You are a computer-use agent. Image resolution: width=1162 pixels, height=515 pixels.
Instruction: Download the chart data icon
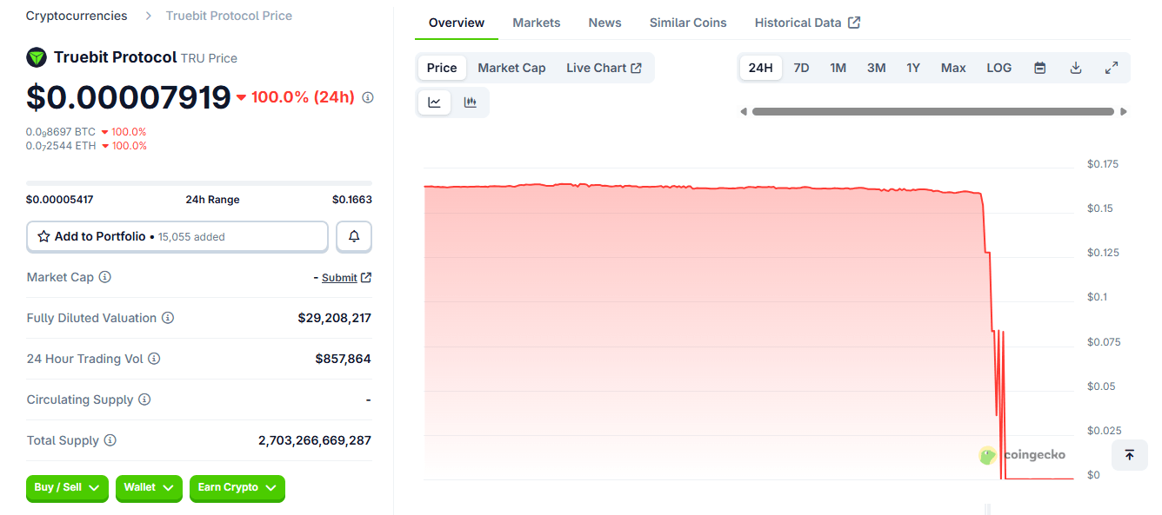[1076, 67]
